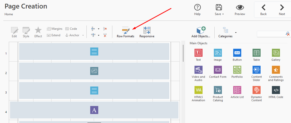
Task: Choose the Contact Form object
Action: (x=218, y=70)
